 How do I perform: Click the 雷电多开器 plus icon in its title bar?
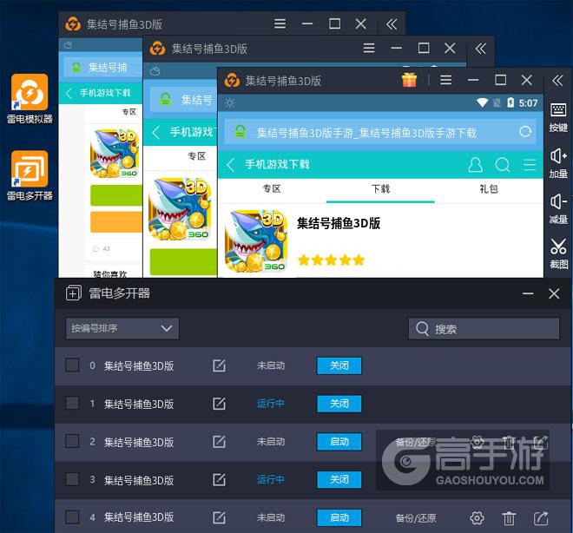[73, 293]
